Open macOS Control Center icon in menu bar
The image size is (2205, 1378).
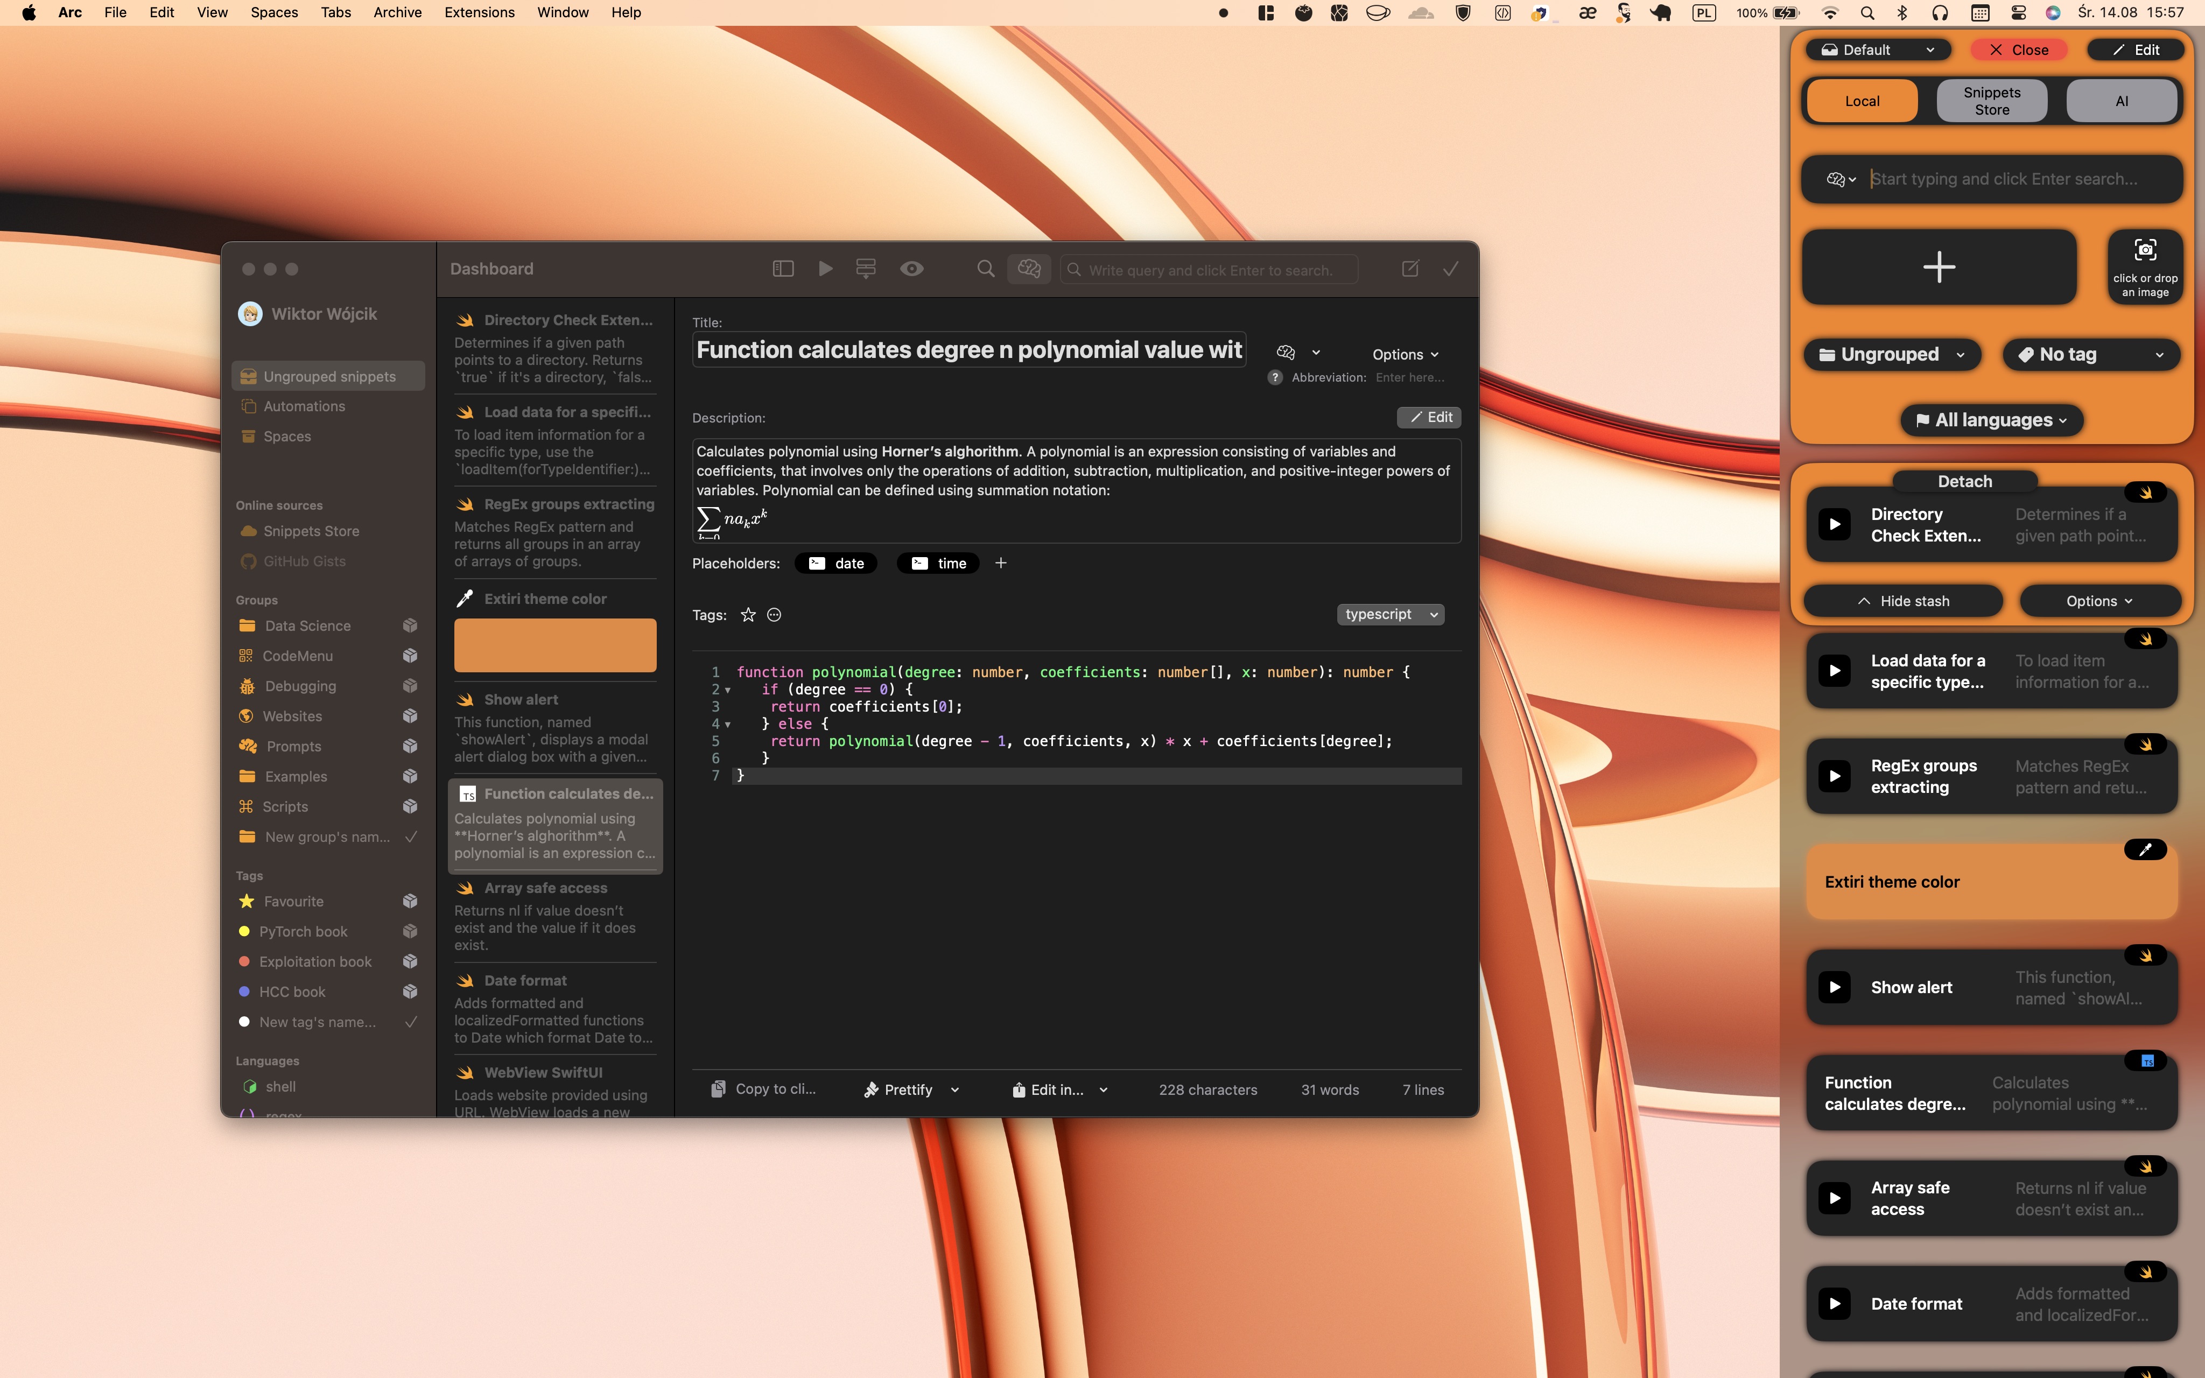point(2017,13)
